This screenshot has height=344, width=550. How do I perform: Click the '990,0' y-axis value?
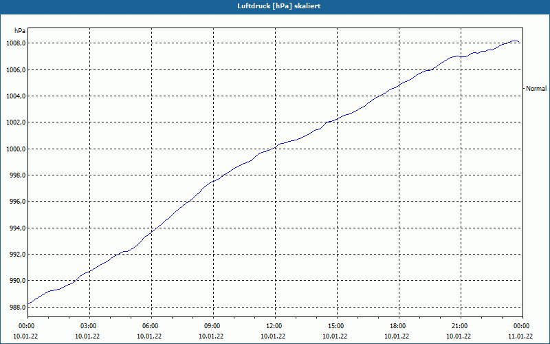[17, 281]
